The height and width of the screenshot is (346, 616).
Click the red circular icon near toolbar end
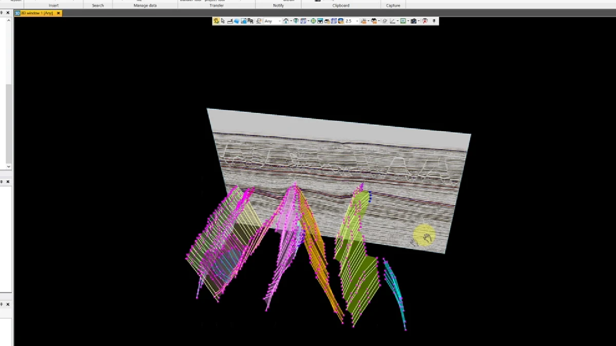[425, 21]
